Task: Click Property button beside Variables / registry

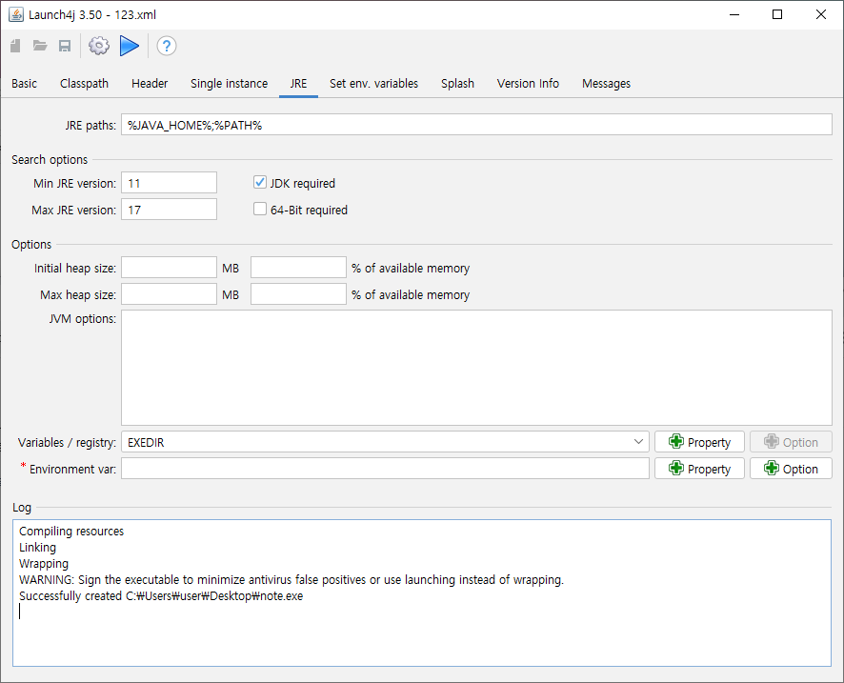Action: (699, 442)
